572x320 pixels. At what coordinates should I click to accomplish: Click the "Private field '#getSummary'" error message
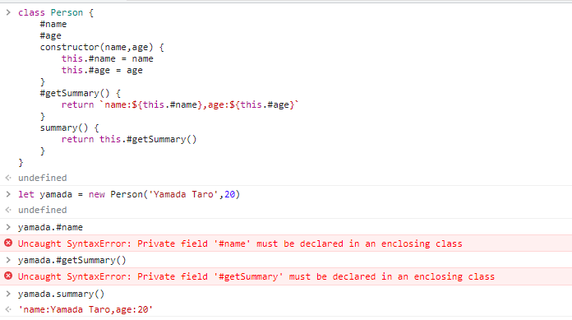tap(256, 276)
